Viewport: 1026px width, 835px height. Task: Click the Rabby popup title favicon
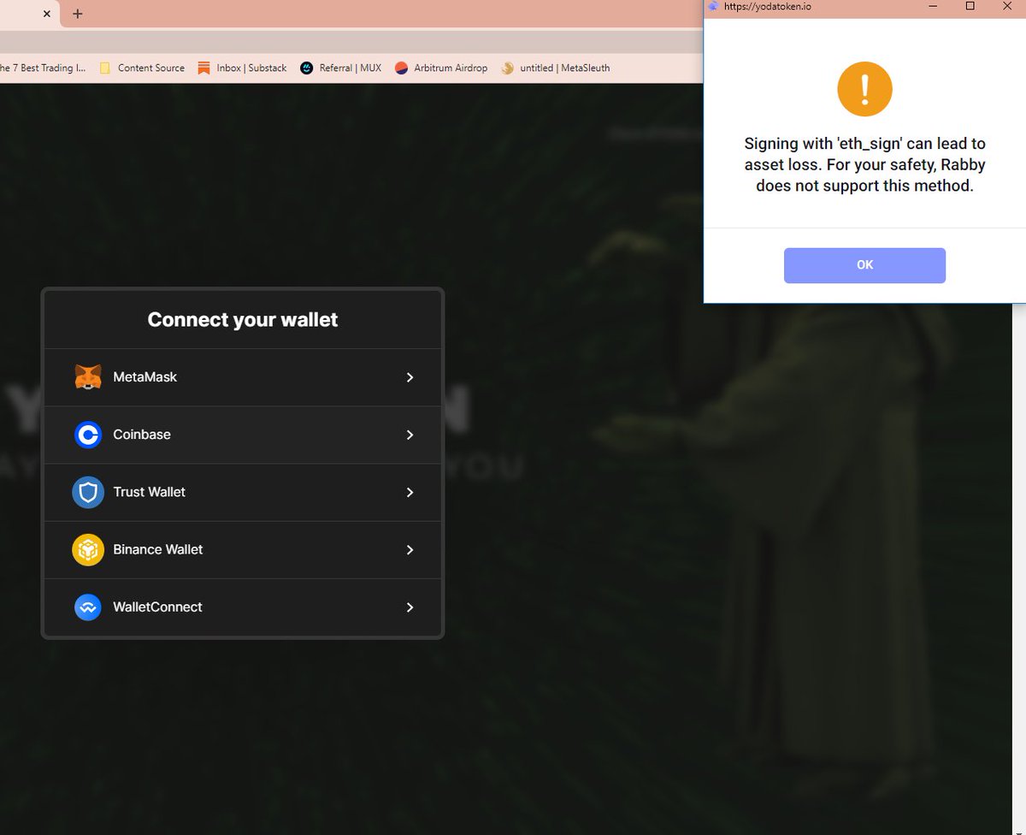tap(713, 6)
